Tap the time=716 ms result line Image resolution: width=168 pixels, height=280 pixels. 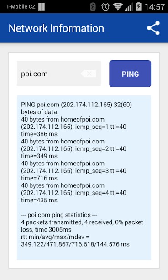(39, 178)
